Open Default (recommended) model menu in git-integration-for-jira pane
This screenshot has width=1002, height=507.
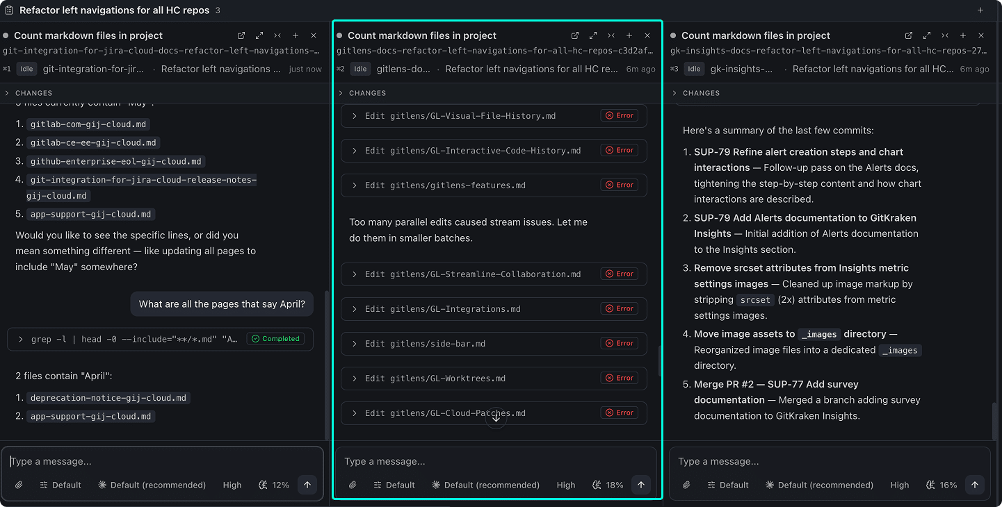point(152,485)
